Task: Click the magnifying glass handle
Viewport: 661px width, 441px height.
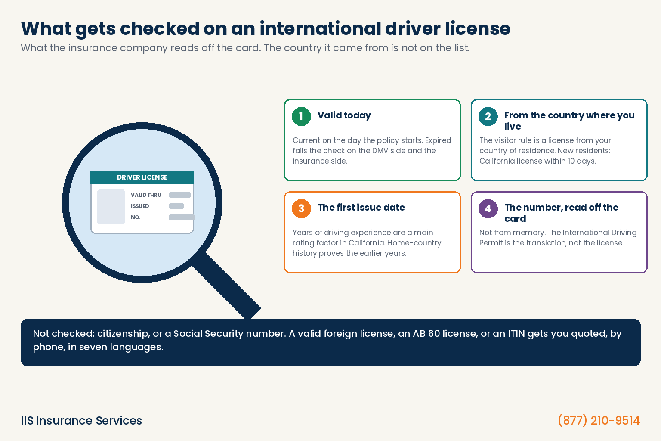Action: coord(227,286)
